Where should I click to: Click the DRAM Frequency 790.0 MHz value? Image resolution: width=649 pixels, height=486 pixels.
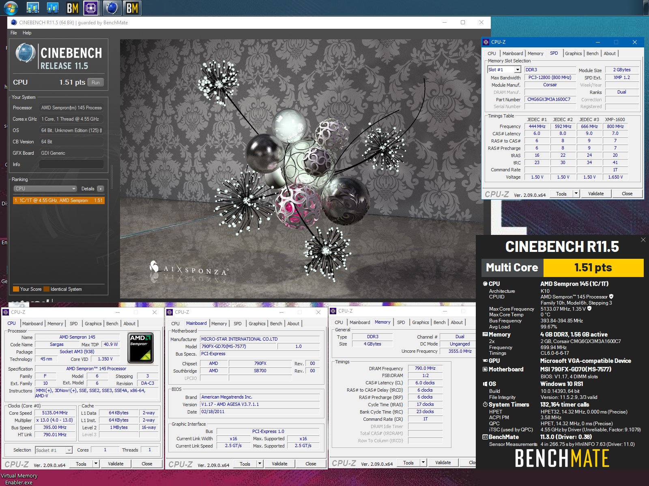(425, 369)
